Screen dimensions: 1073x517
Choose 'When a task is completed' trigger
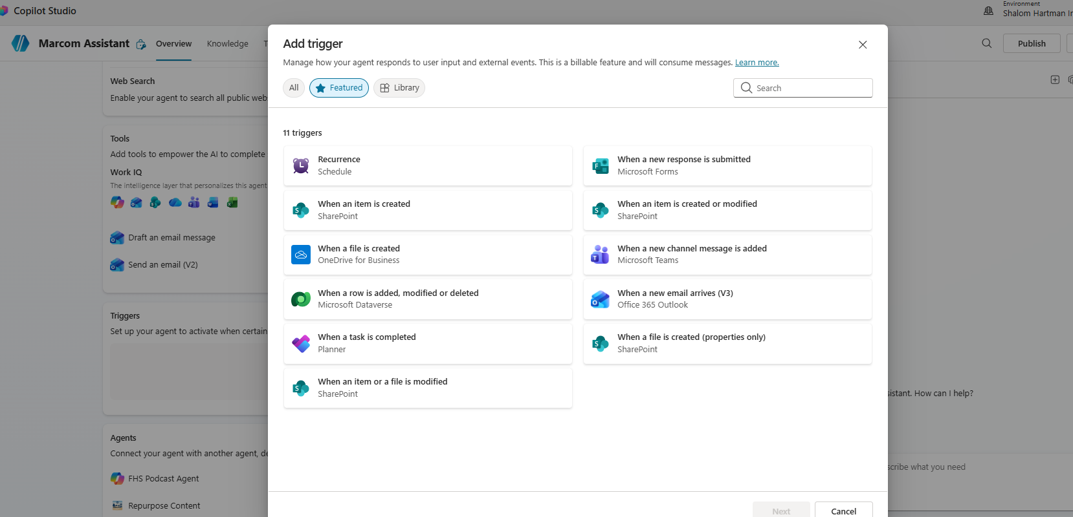(x=428, y=343)
